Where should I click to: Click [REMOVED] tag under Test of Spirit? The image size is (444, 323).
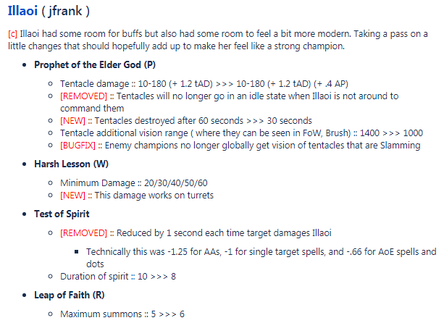83,232
